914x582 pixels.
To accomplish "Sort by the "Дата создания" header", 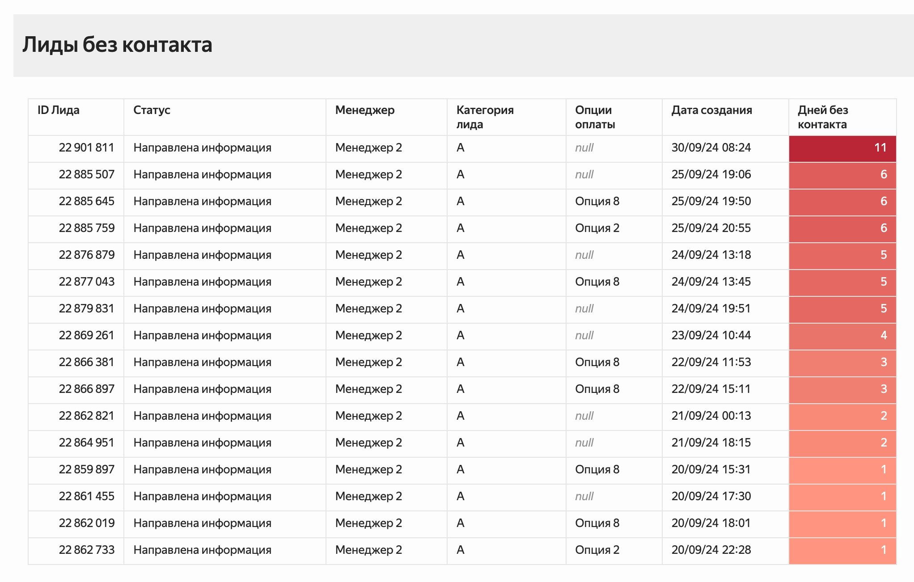I will tap(711, 110).
